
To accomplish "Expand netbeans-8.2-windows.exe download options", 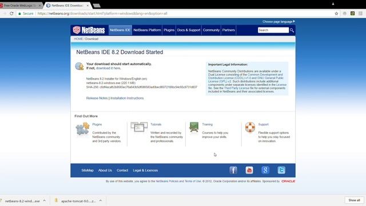I will point(45,201).
